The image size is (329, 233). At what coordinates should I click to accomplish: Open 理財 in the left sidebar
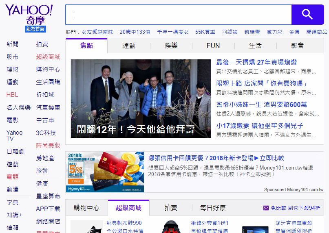(x=12, y=69)
